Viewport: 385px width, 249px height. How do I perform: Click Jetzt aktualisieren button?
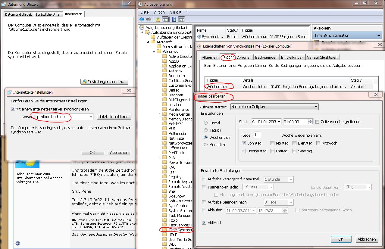pos(114,117)
